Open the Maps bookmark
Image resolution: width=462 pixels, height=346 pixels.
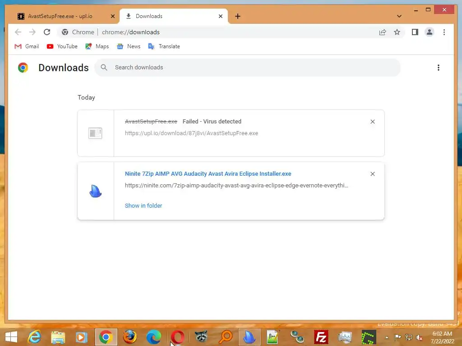click(97, 46)
